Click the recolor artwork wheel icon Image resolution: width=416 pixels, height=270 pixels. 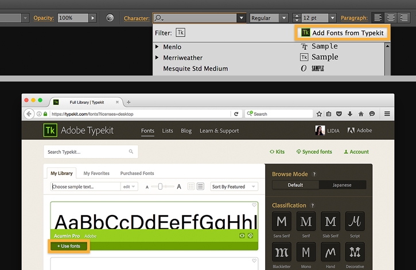(110, 18)
